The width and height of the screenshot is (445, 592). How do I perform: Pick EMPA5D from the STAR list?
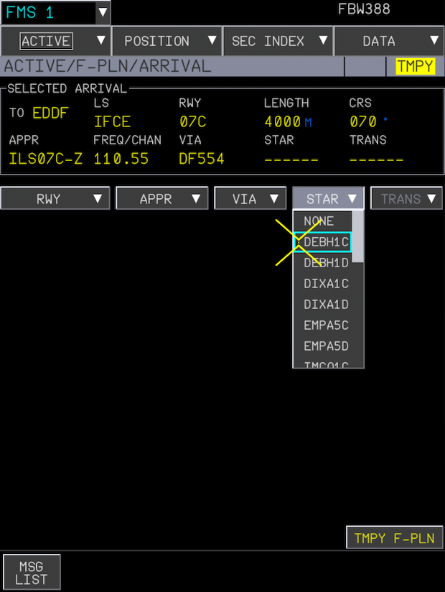[x=323, y=346]
